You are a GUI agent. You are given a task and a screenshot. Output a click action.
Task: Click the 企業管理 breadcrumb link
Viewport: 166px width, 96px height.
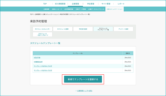coord(38,14)
